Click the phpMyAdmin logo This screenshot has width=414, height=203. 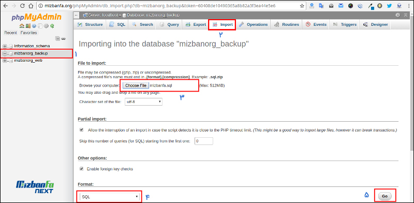pyautogui.click(x=36, y=18)
